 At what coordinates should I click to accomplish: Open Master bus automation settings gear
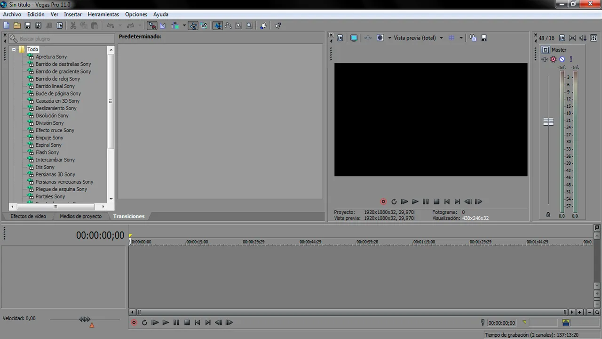[x=554, y=59]
